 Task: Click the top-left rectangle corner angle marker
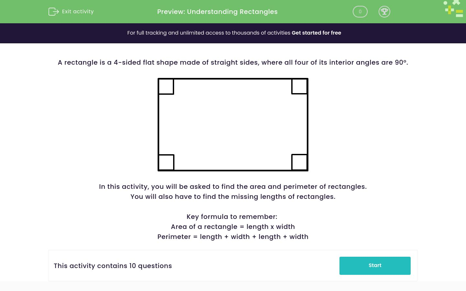click(x=166, y=86)
